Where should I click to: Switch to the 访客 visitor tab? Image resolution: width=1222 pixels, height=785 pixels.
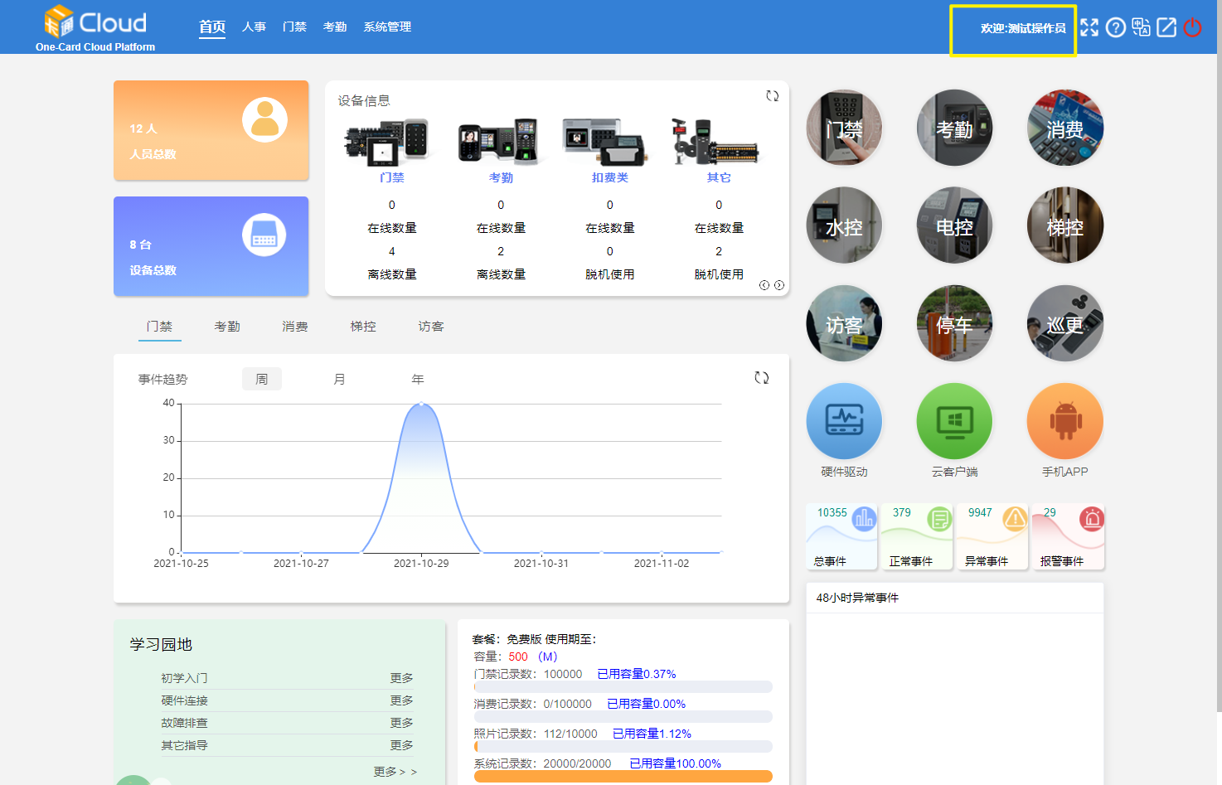(431, 327)
